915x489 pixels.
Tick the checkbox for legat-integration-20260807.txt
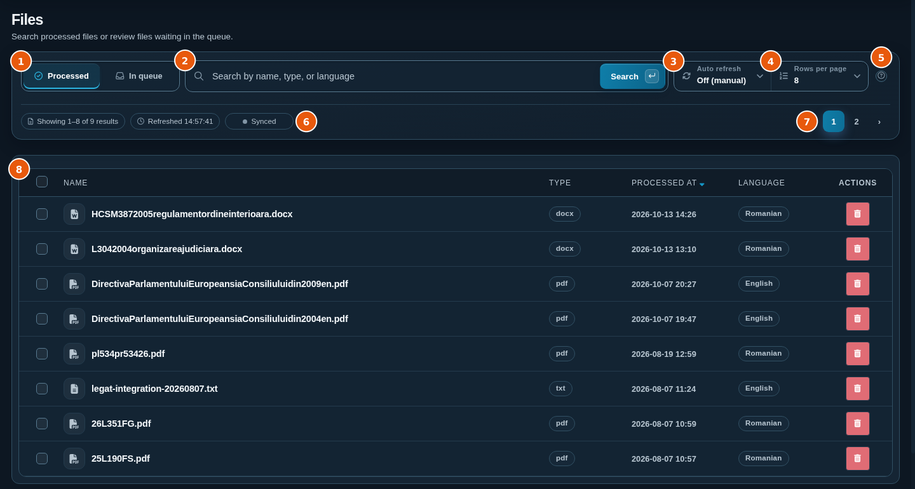click(42, 389)
